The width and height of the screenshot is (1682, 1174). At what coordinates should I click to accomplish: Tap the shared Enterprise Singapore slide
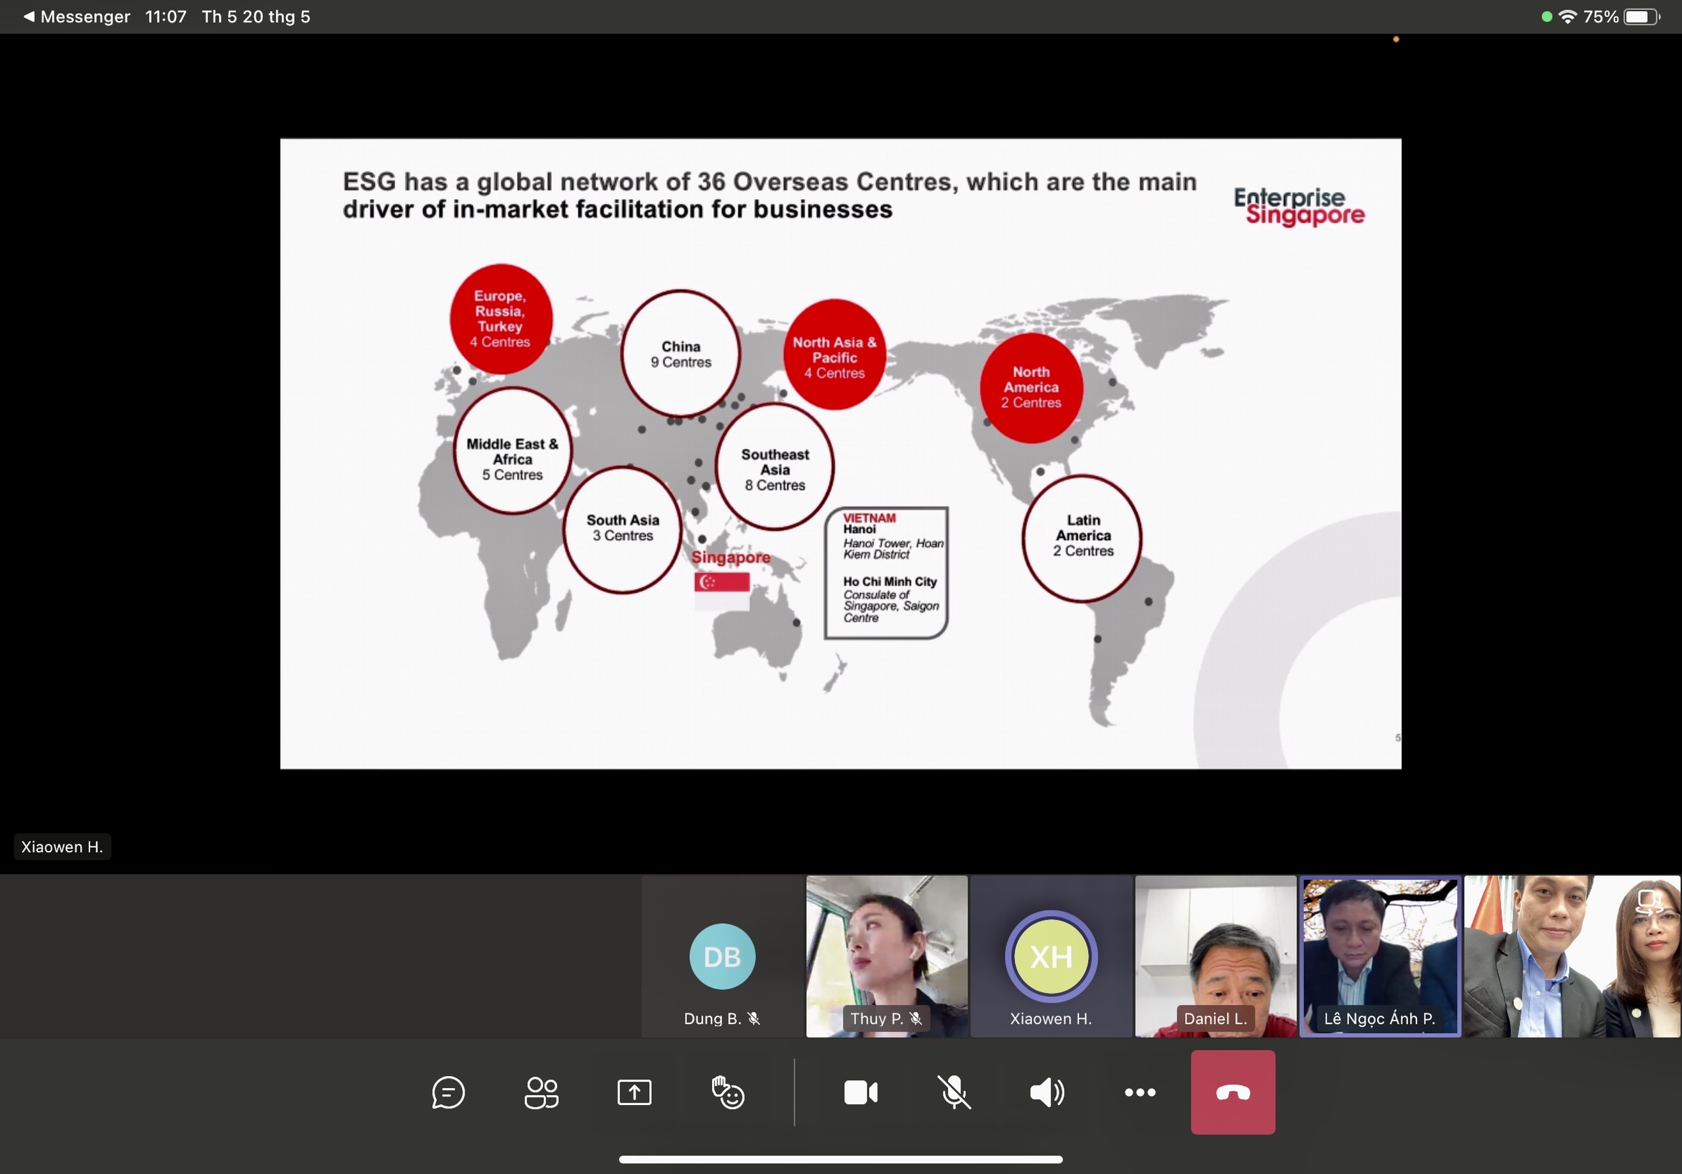840,454
